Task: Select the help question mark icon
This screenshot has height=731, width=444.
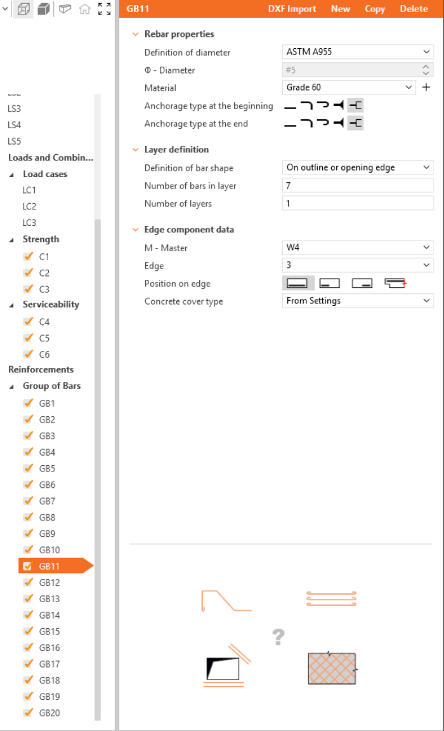Action: coord(278,636)
